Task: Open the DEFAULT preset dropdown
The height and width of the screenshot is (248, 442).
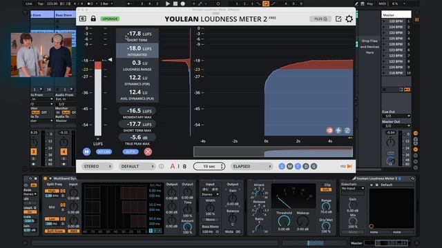Action: pyautogui.click(x=137, y=167)
